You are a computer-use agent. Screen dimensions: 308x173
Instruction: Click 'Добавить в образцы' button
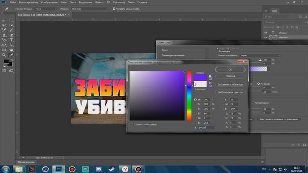click(x=230, y=85)
